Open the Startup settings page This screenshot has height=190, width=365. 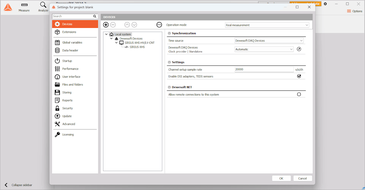[x=75, y=61]
